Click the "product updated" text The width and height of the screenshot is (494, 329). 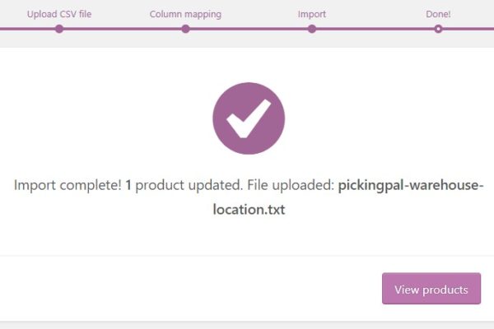tap(184, 185)
